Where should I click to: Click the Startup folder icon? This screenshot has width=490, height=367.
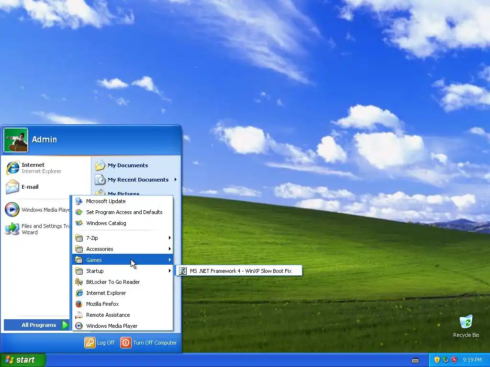pyautogui.click(x=79, y=271)
